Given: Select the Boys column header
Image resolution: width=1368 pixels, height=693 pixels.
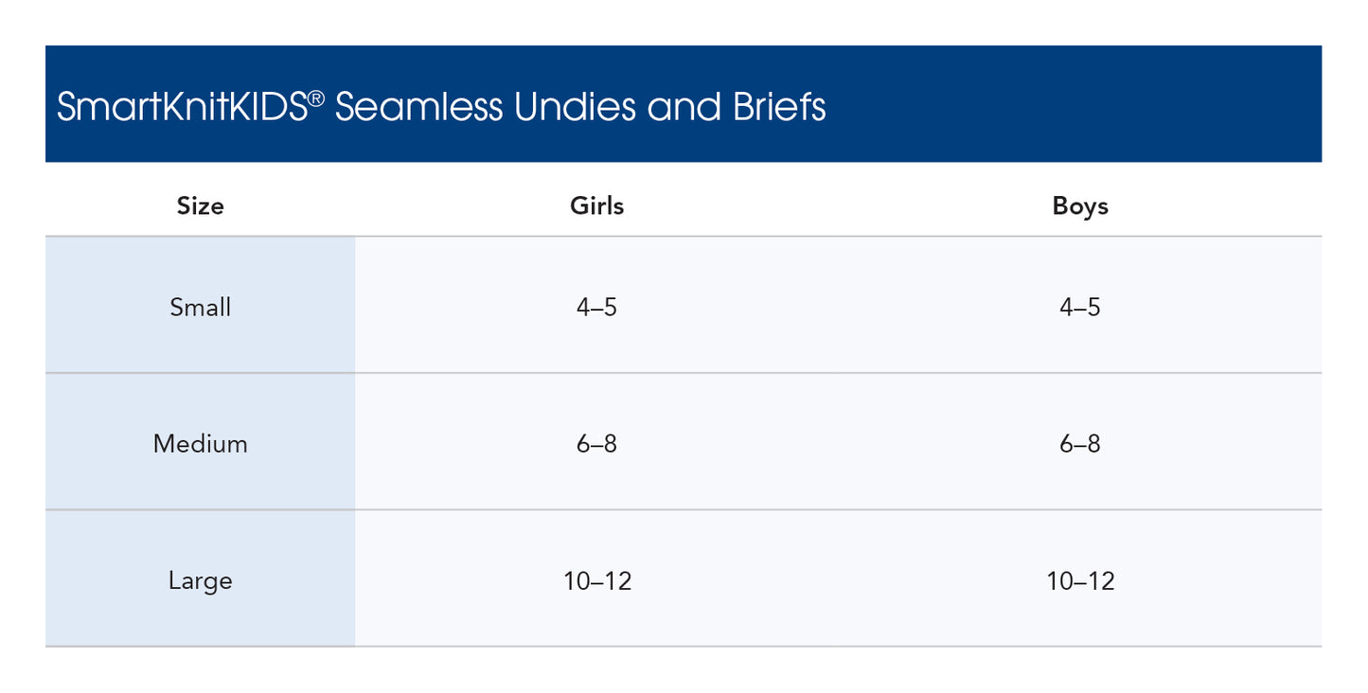Looking at the screenshot, I should click(1080, 205).
